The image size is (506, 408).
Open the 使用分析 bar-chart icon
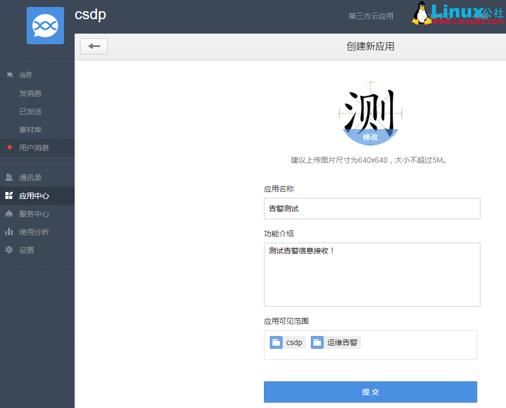[x=10, y=232]
